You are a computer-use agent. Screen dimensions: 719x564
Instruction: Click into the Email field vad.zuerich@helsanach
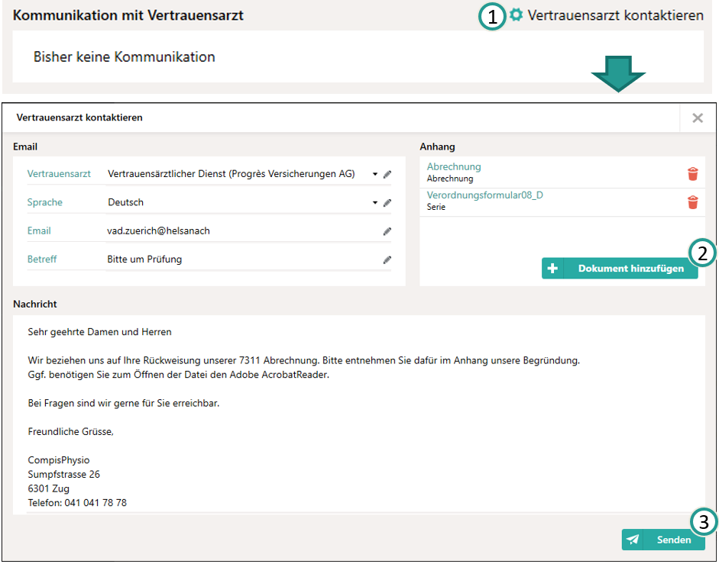pyautogui.click(x=229, y=231)
